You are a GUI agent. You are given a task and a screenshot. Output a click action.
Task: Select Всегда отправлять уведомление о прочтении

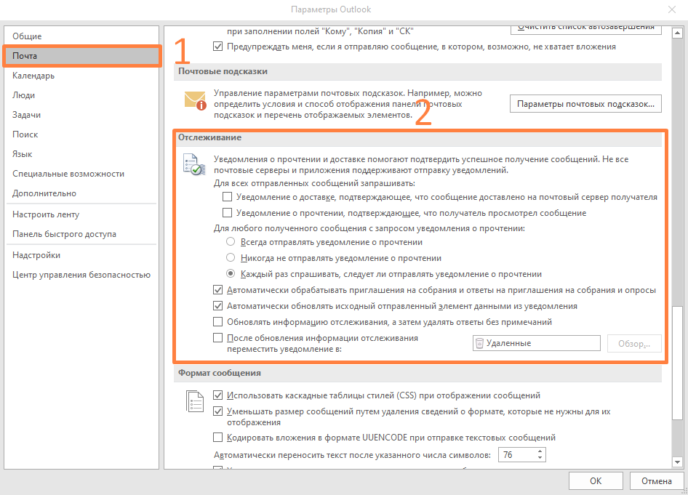231,241
